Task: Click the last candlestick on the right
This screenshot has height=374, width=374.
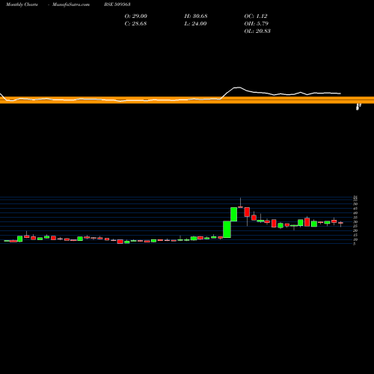Action: [x=340, y=223]
